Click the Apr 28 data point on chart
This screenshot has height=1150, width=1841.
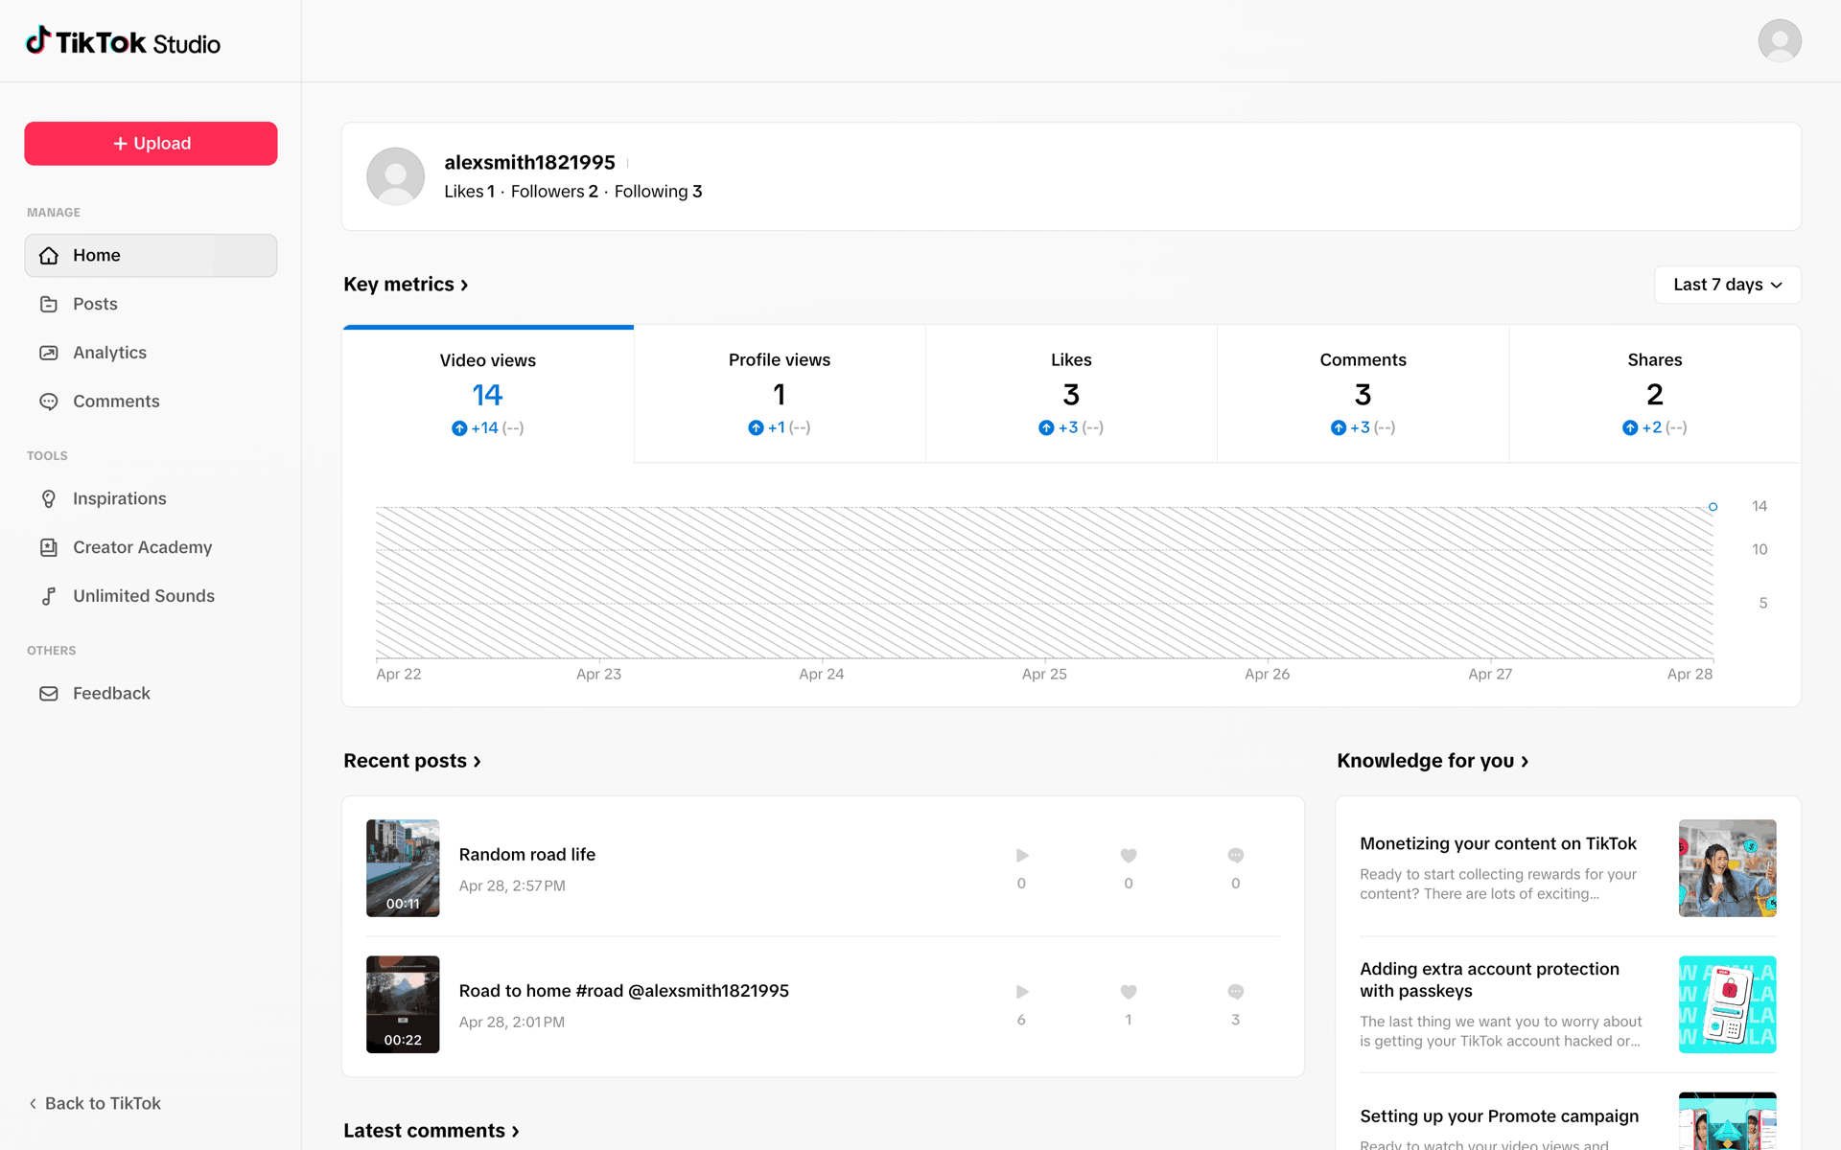1713,507
